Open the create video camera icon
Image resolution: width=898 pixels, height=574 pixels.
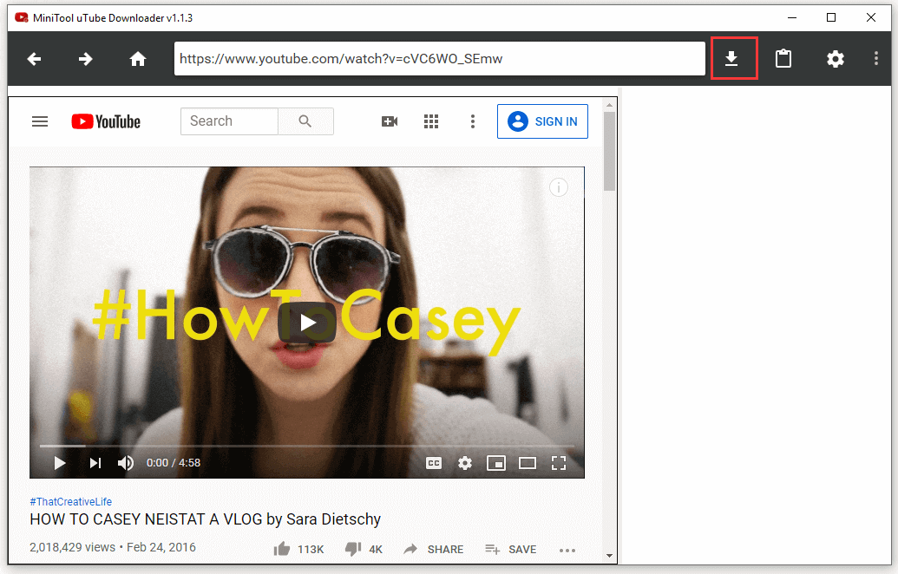coord(390,121)
